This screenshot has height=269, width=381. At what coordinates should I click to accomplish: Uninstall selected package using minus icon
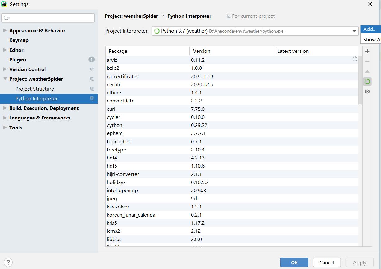click(x=367, y=61)
